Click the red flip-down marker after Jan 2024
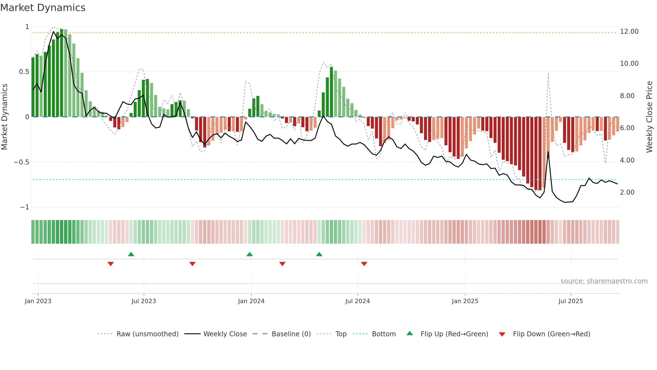The height and width of the screenshot is (370, 657). point(283,264)
